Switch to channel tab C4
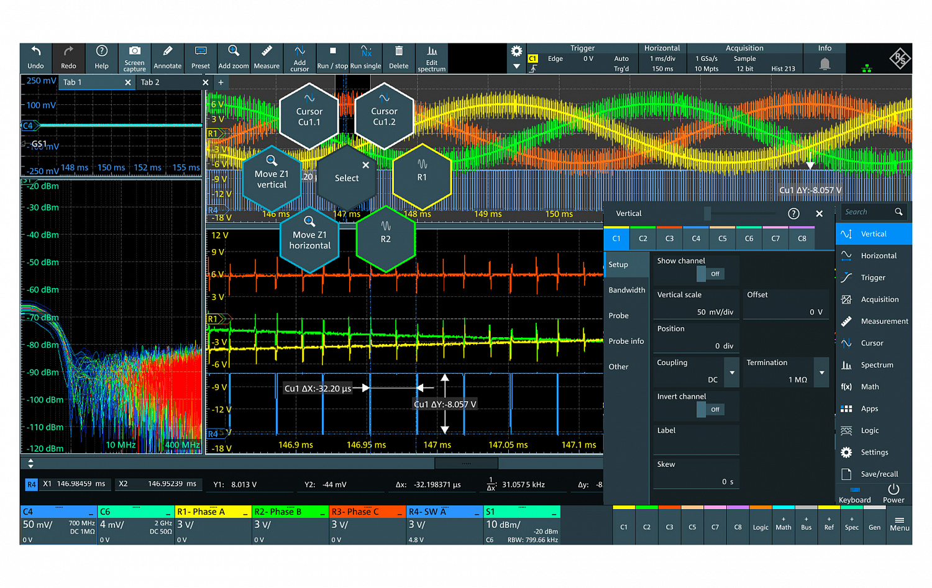The height and width of the screenshot is (588, 932). (696, 238)
